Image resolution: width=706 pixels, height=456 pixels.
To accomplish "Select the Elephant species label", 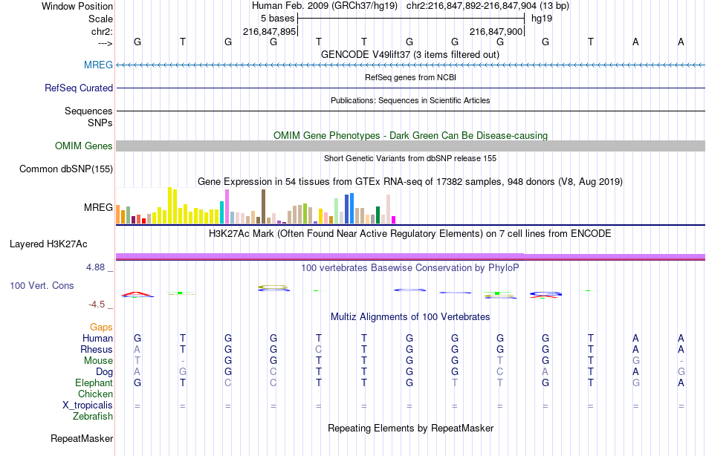I will point(94,382).
